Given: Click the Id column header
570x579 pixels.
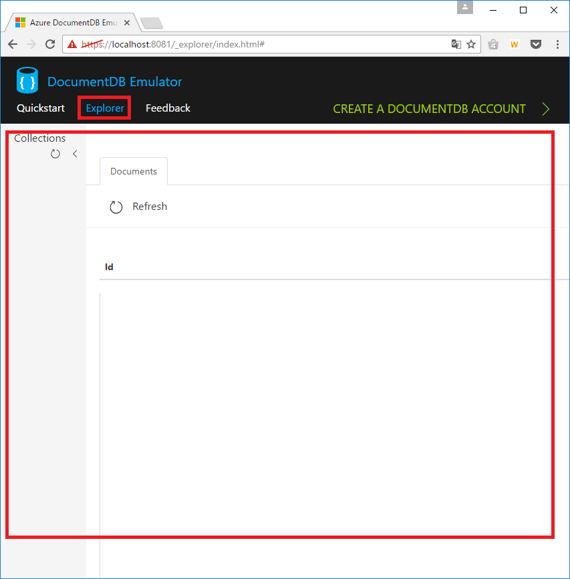Looking at the screenshot, I should (109, 267).
